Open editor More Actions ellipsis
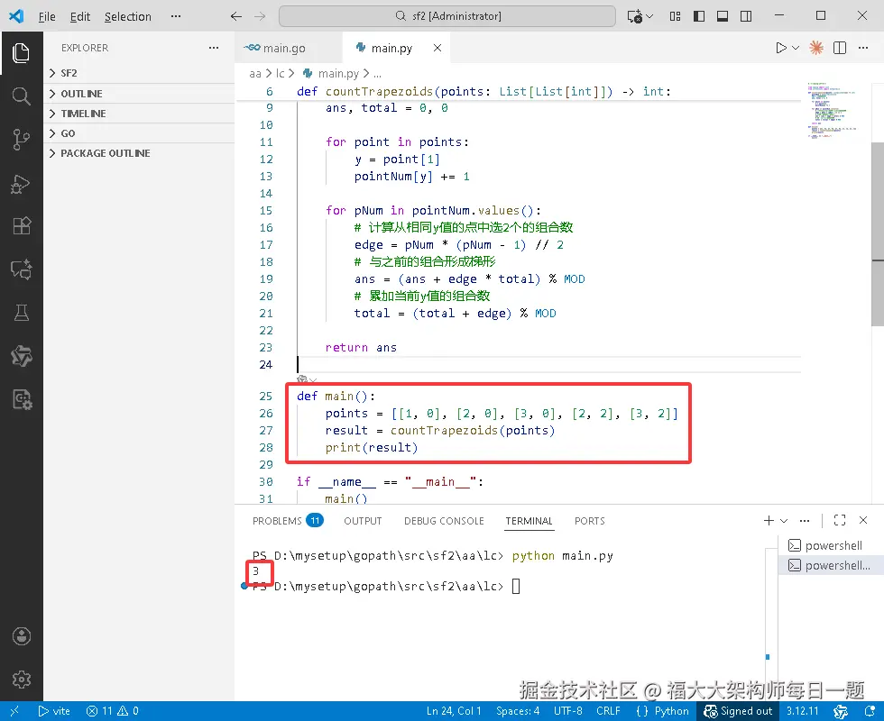884x721 pixels. coord(863,48)
